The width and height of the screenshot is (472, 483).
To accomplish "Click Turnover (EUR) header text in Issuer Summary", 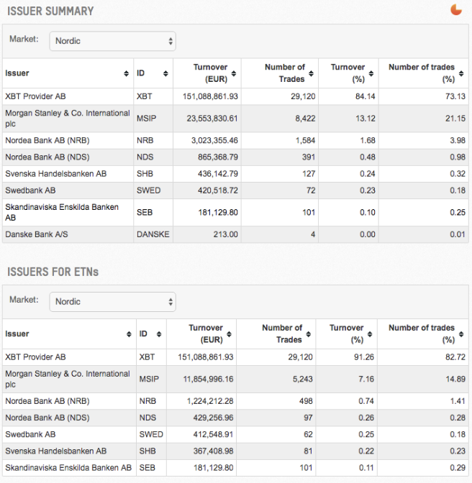I will (x=210, y=73).
